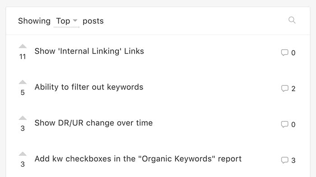The image size is (316, 177).
Task: Open comments icon for Internal Linking post
Action: click(x=284, y=53)
